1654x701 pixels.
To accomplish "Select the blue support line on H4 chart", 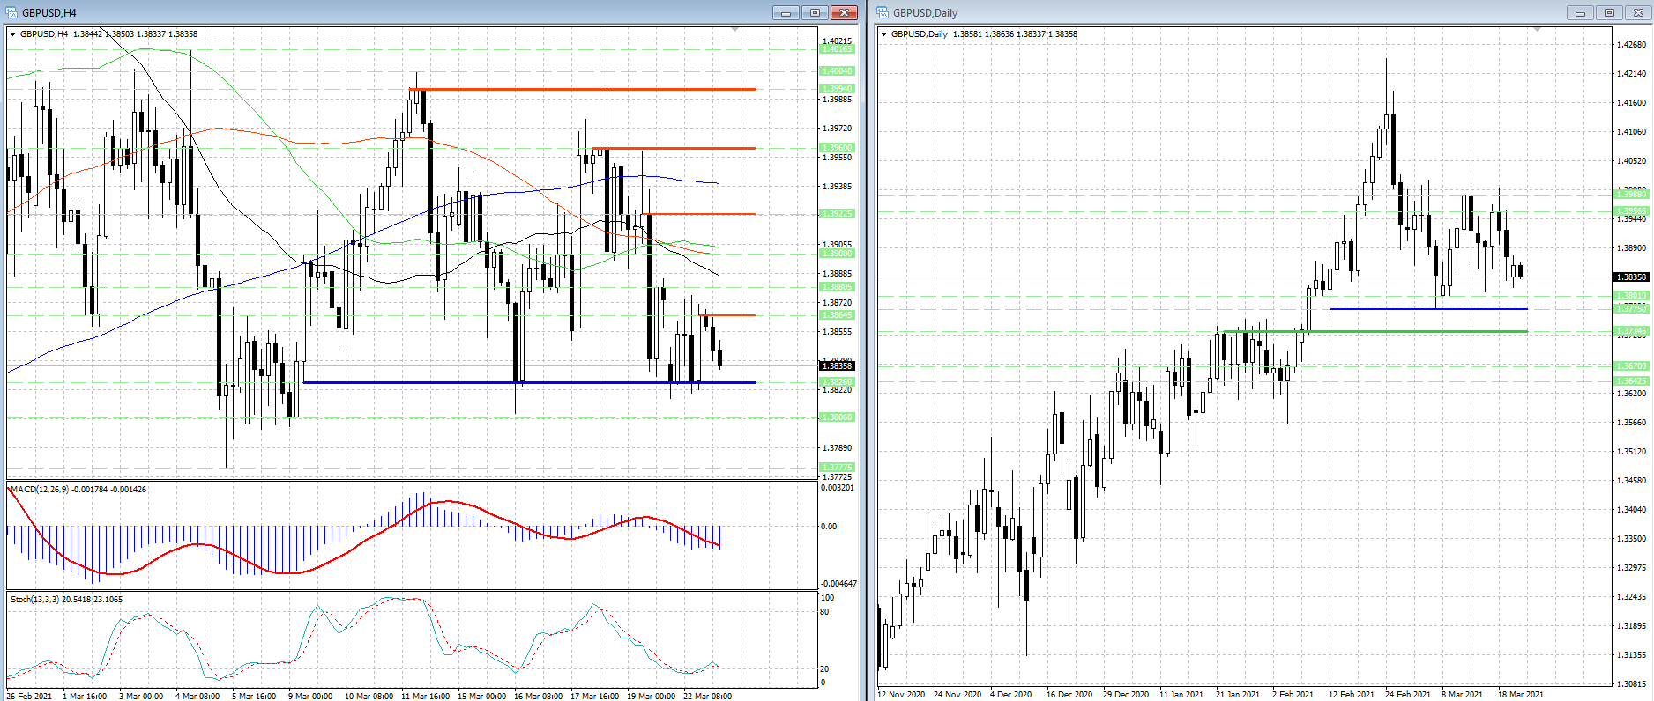I will [529, 382].
